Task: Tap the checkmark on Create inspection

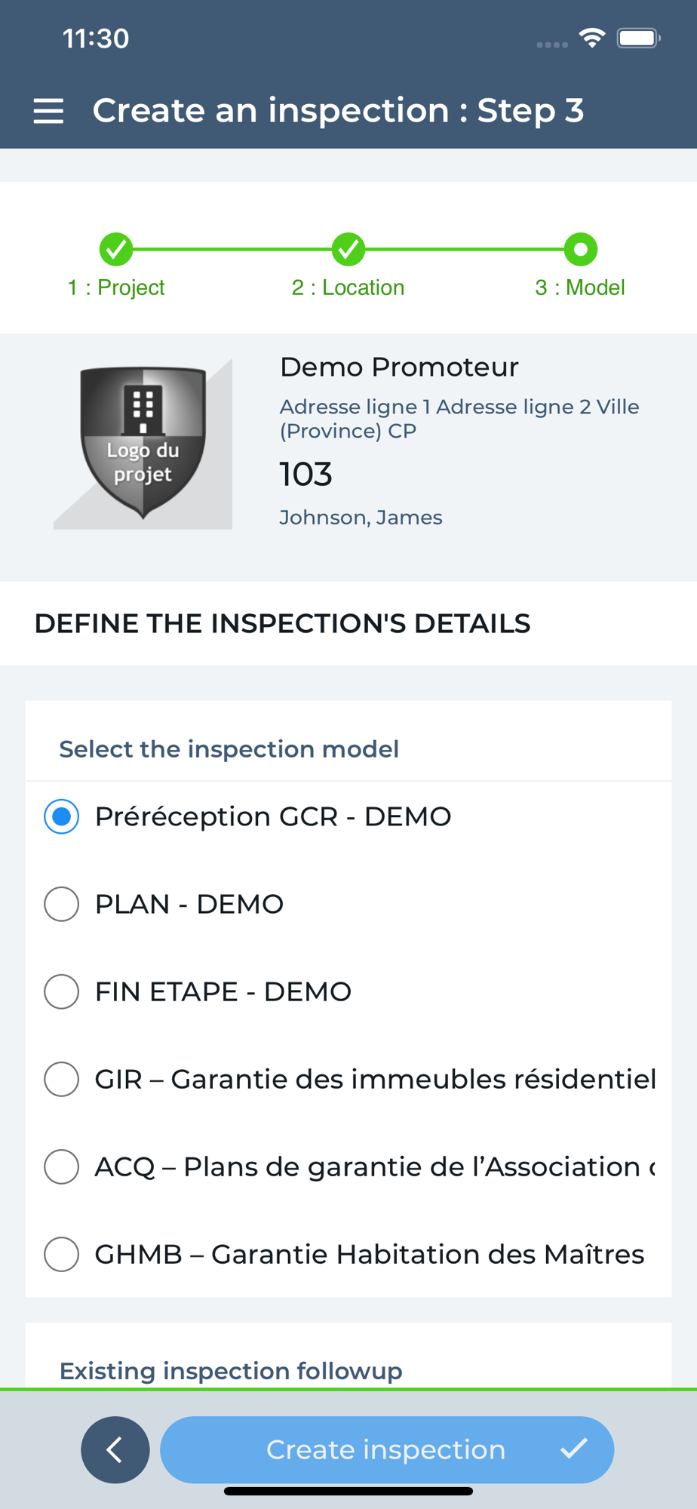Action: tap(573, 1449)
